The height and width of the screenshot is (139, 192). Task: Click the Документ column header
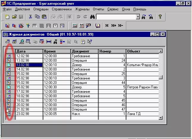pyautogui.click(x=85, y=51)
